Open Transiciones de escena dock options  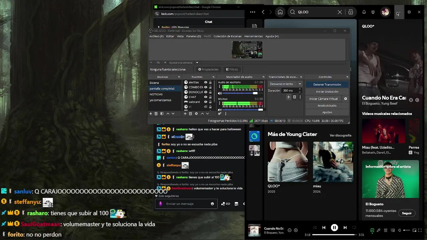click(301, 77)
